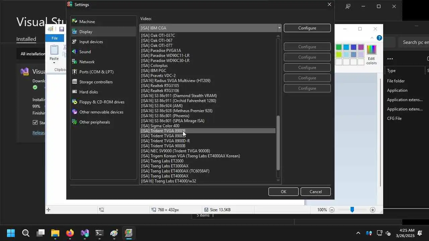The height and width of the screenshot is (241, 429).
Task: Click the Paint zoom slider handle
Action: [352, 210]
